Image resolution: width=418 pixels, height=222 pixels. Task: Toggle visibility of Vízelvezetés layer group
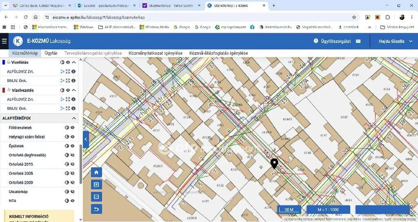click(68, 90)
